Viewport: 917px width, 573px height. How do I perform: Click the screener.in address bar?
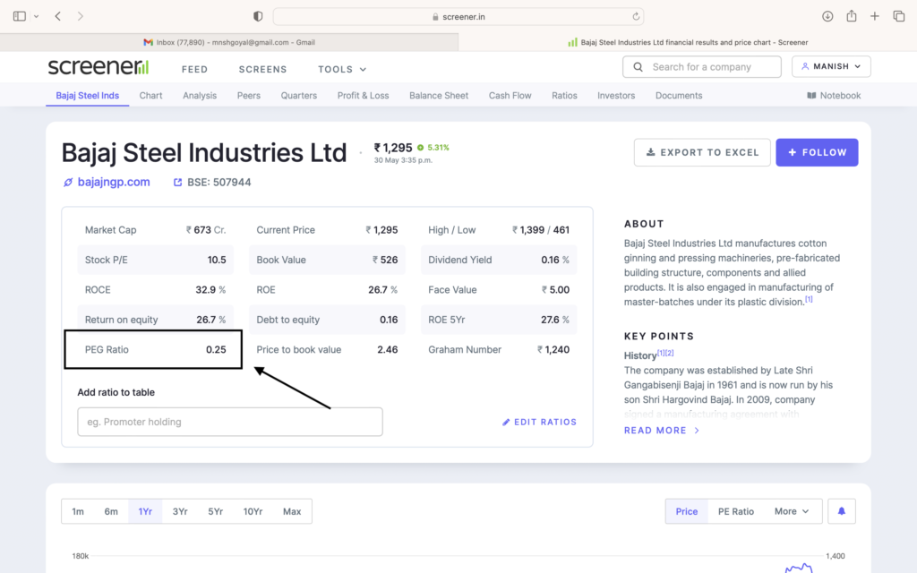click(458, 16)
